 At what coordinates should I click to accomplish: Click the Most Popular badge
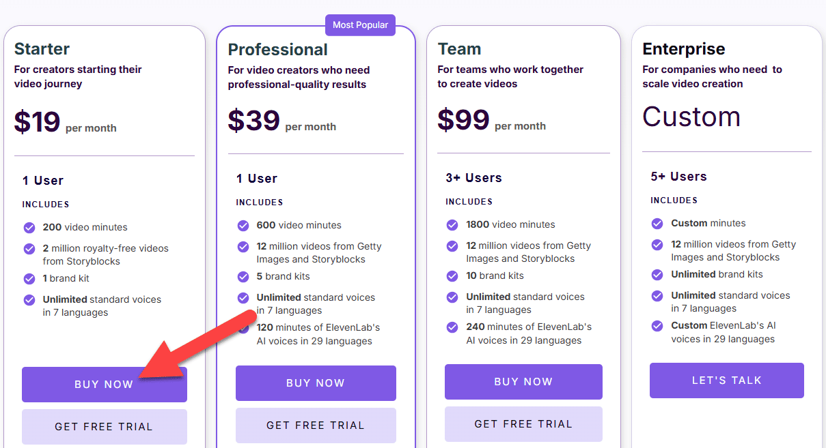coord(360,25)
